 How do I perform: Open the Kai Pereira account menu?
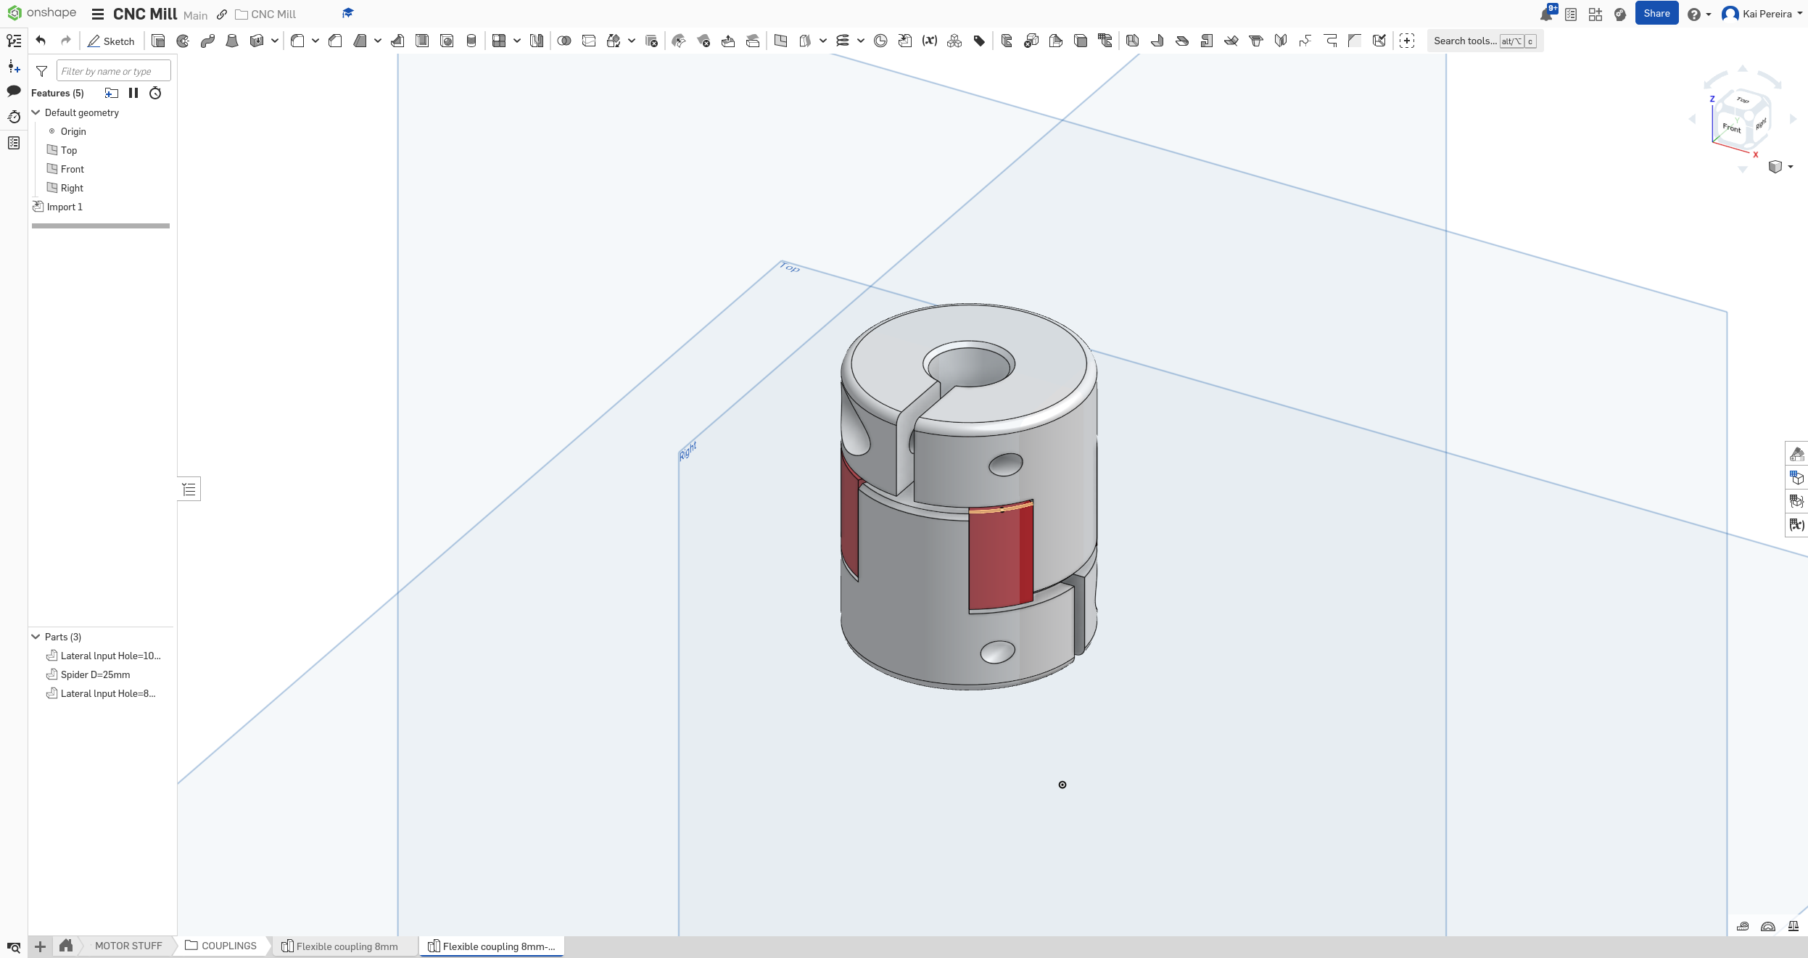tap(1764, 14)
